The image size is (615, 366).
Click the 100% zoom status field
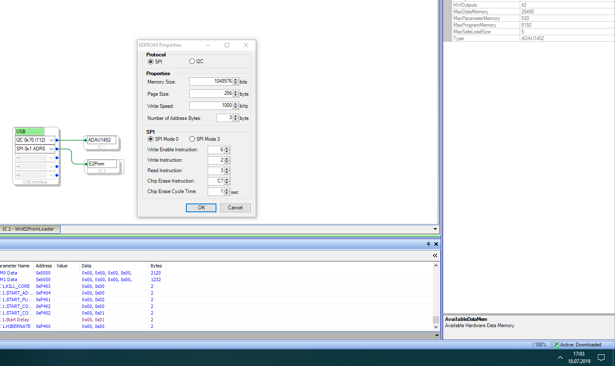pos(542,345)
